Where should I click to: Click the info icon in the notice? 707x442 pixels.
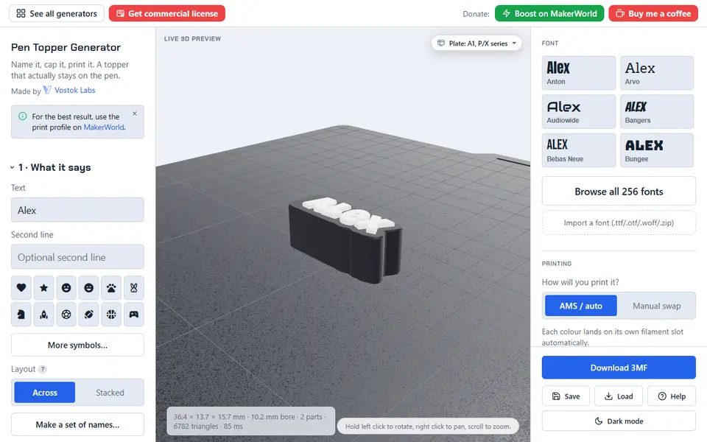[x=23, y=116]
